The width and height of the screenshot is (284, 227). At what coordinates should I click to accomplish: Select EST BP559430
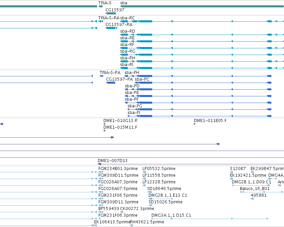[x=109, y=209]
